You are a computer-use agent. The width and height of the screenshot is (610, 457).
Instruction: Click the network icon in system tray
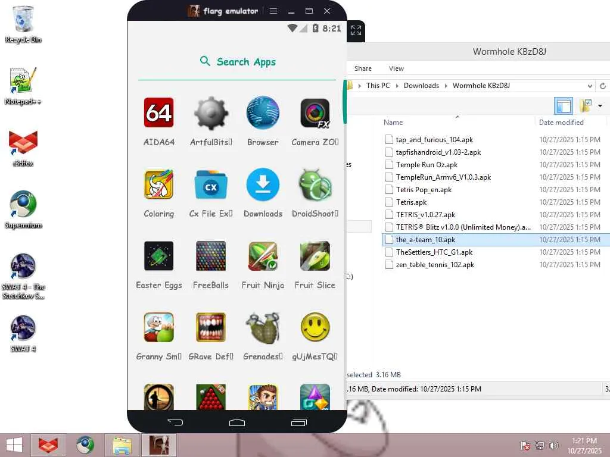pyautogui.click(x=540, y=445)
